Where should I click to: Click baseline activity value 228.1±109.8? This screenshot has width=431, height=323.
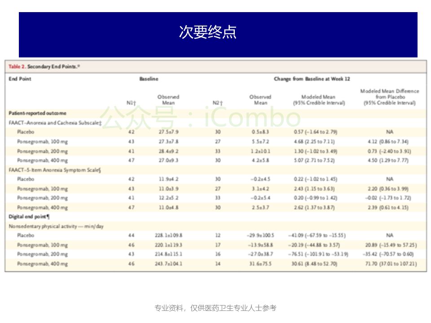(x=168, y=236)
